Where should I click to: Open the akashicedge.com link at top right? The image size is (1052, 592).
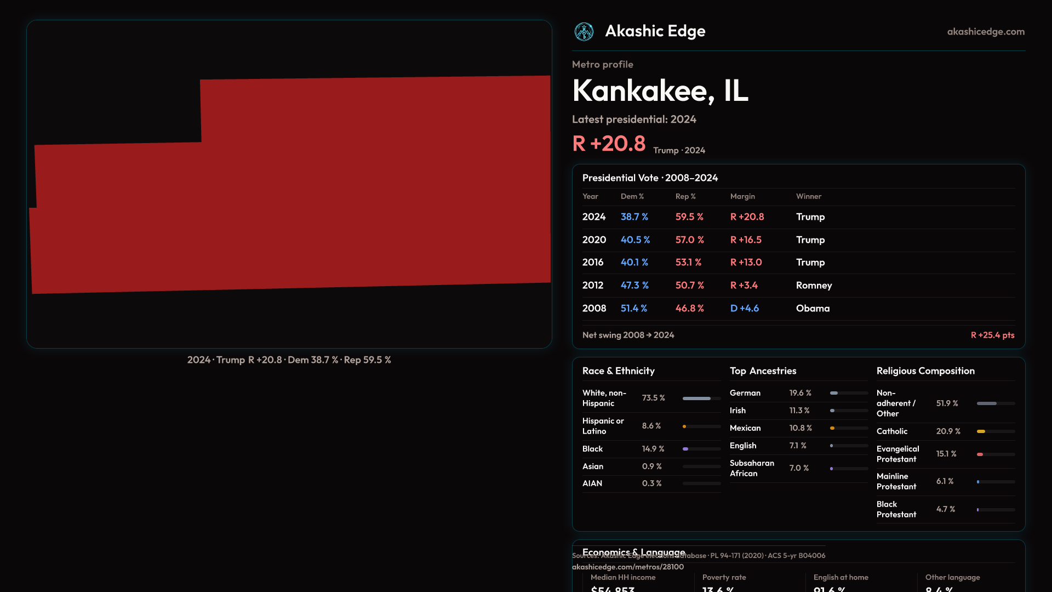point(985,32)
